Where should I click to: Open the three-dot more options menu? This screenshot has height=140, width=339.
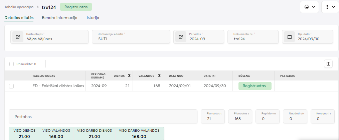coord(328,7)
